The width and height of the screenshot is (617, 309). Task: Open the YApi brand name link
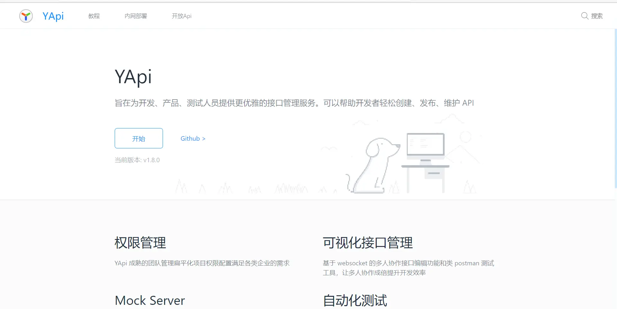click(x=53, y=16)
